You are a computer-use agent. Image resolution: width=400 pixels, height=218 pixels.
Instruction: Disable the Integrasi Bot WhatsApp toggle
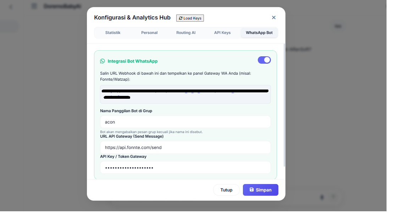pyautogui.click(x=264, y=60)
